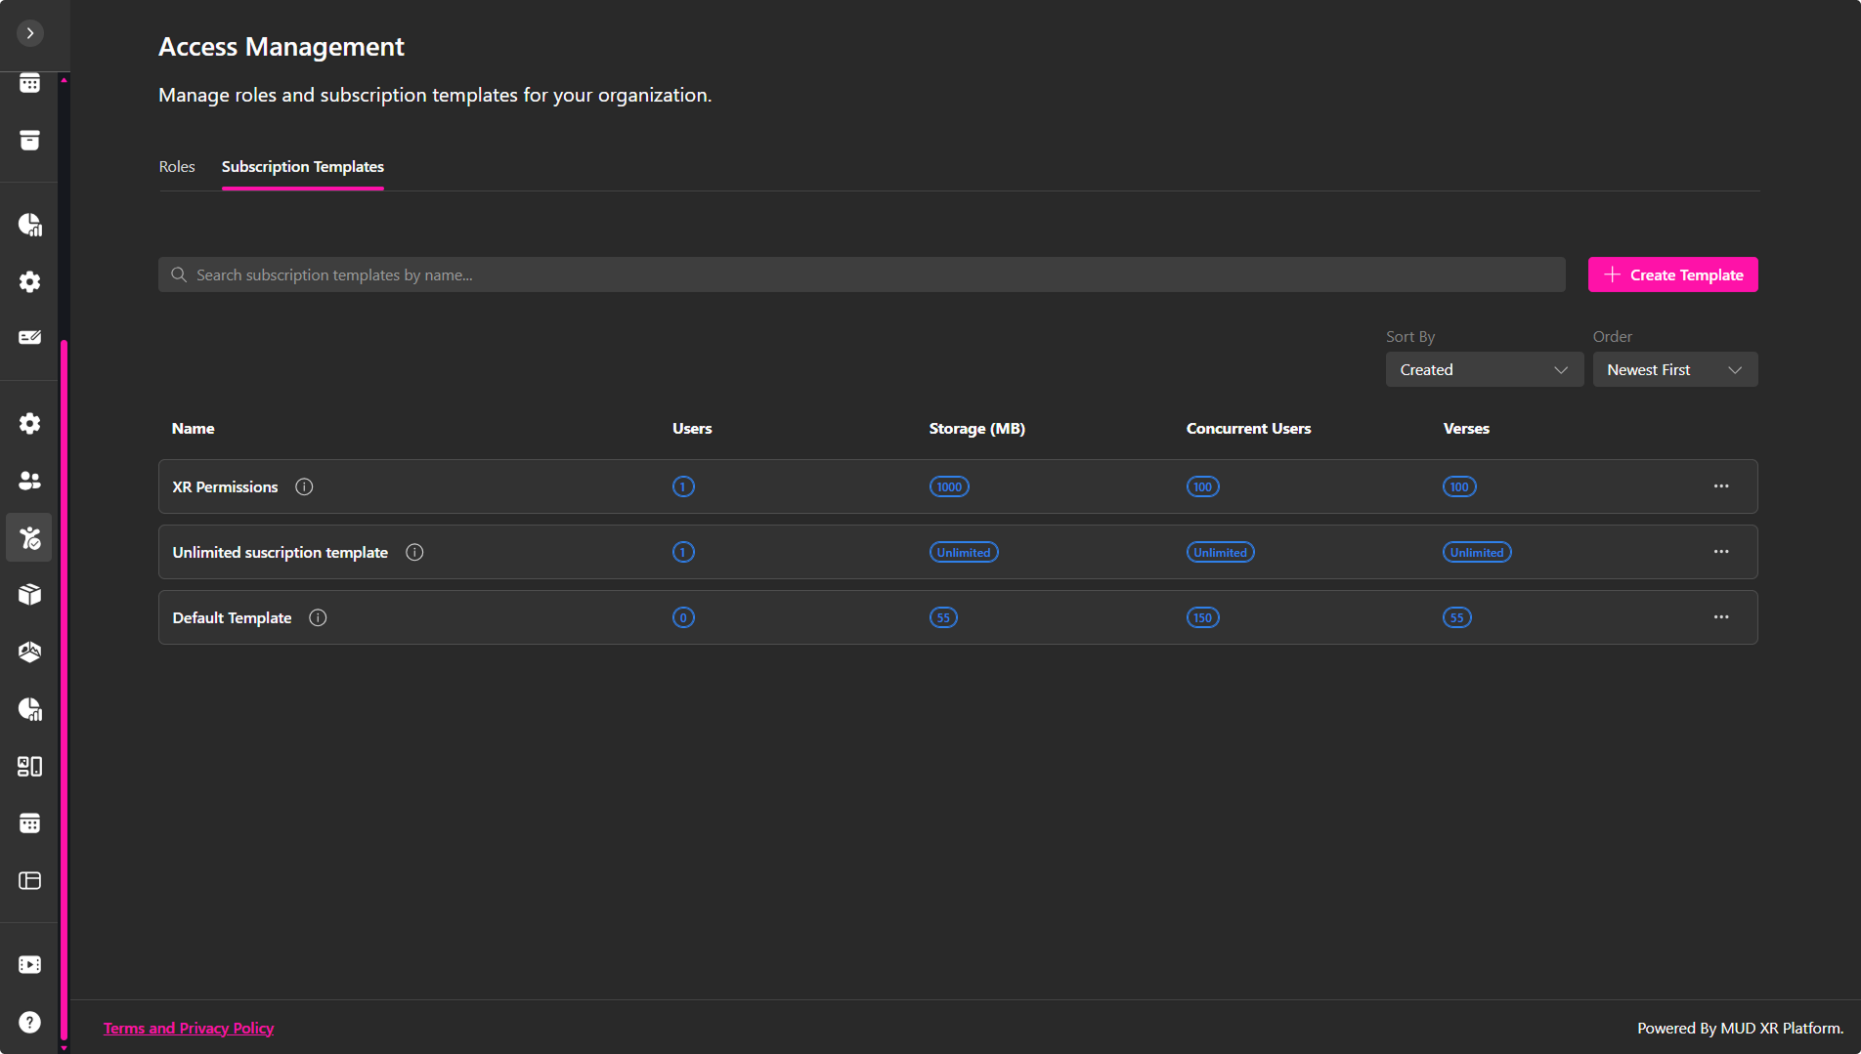Click the sidebar's pink scrollbar
This screenshot has width=1861, height=1054.
pos(65,684)
